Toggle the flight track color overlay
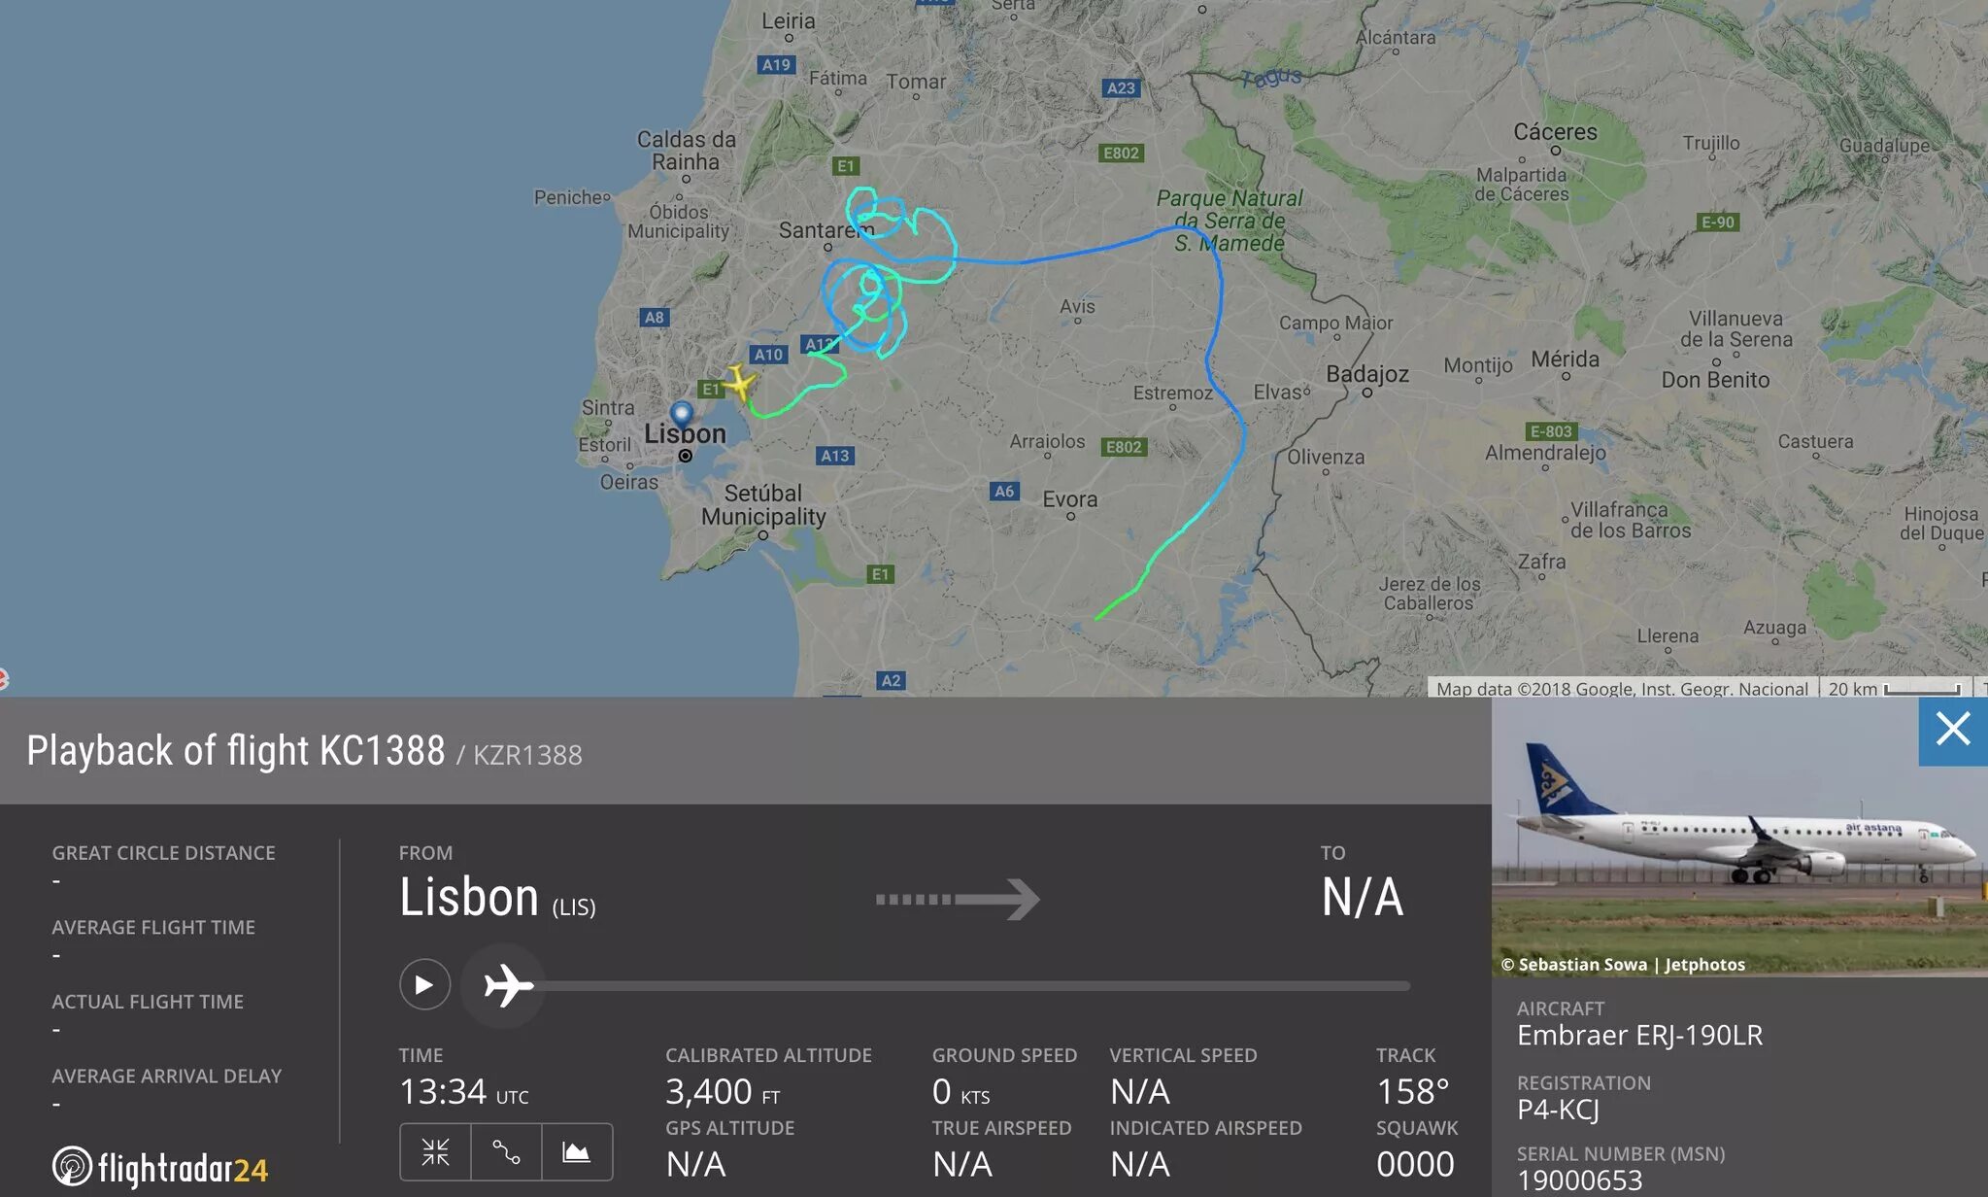Screen dimensions: 1988x1197 pyautogui.click(x=507, y=1150)
